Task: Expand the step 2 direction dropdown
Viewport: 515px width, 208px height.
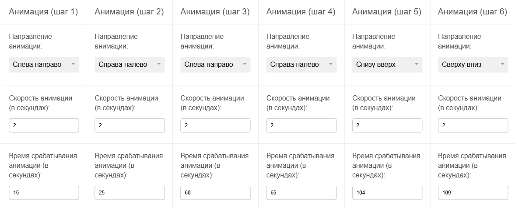Action: [x=130, y=65]
